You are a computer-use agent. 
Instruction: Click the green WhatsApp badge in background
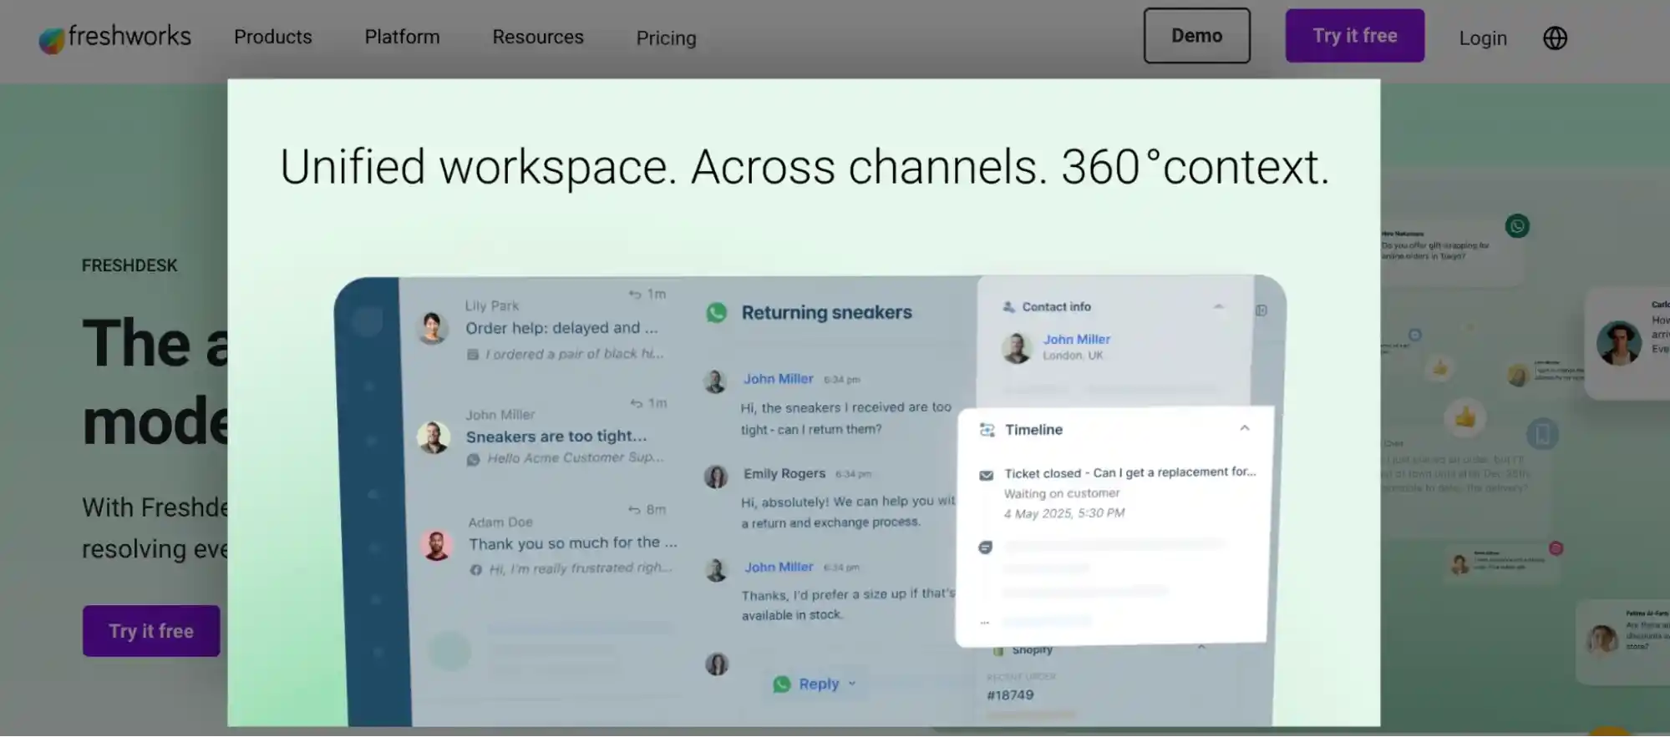pos(1517,225)
